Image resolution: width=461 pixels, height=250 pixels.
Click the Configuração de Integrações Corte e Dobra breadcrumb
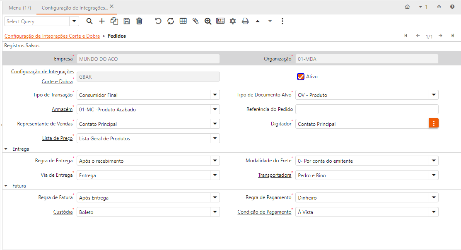52,36
